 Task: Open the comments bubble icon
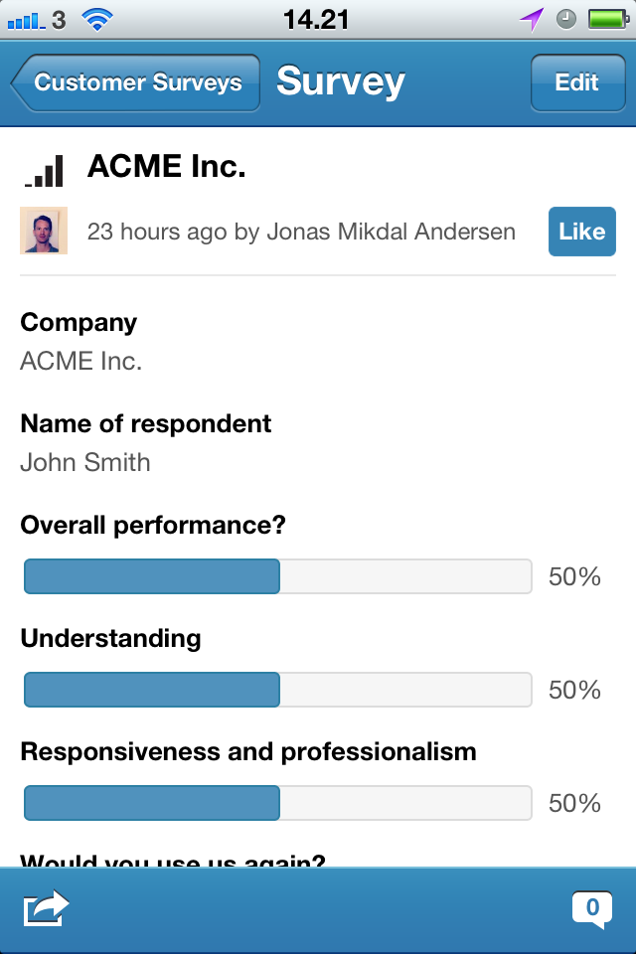592,908
